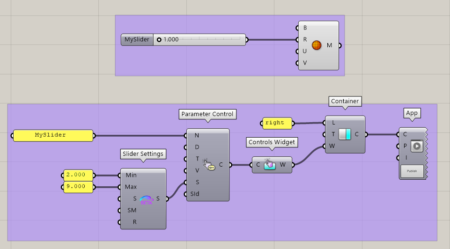Click the Slider Settings label tag

(x=143, y=154)
